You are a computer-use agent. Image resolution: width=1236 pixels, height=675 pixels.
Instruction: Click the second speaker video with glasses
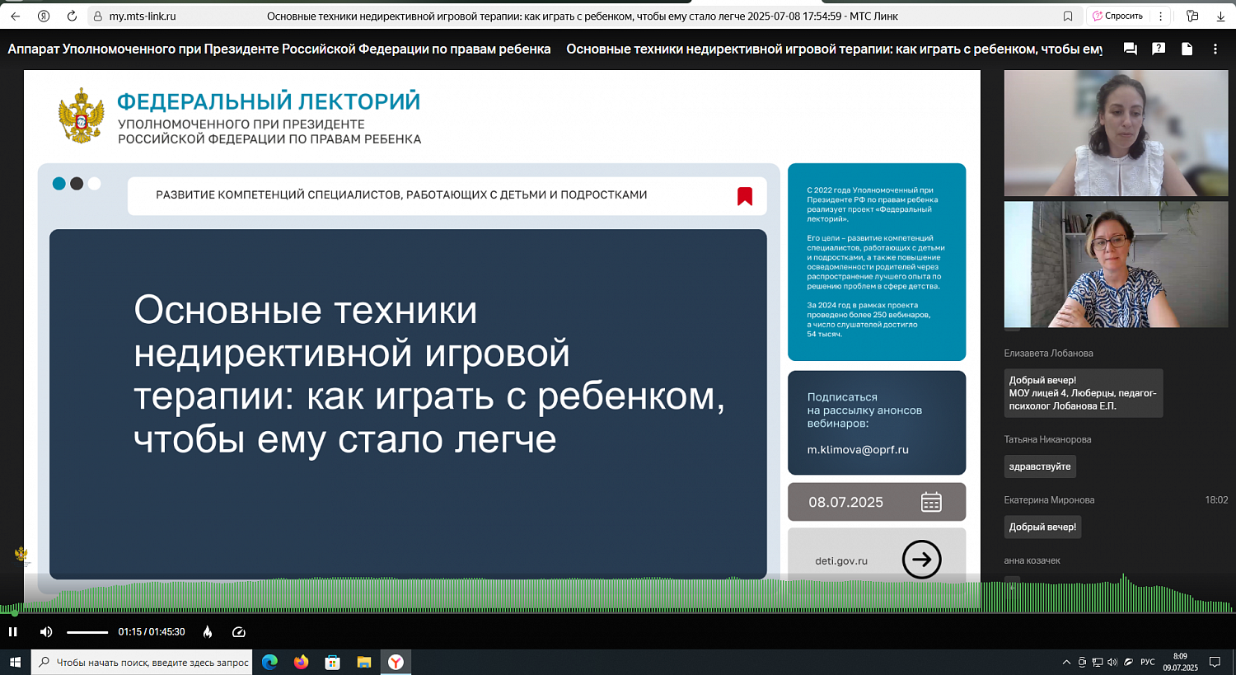(x=1116, y=265)
